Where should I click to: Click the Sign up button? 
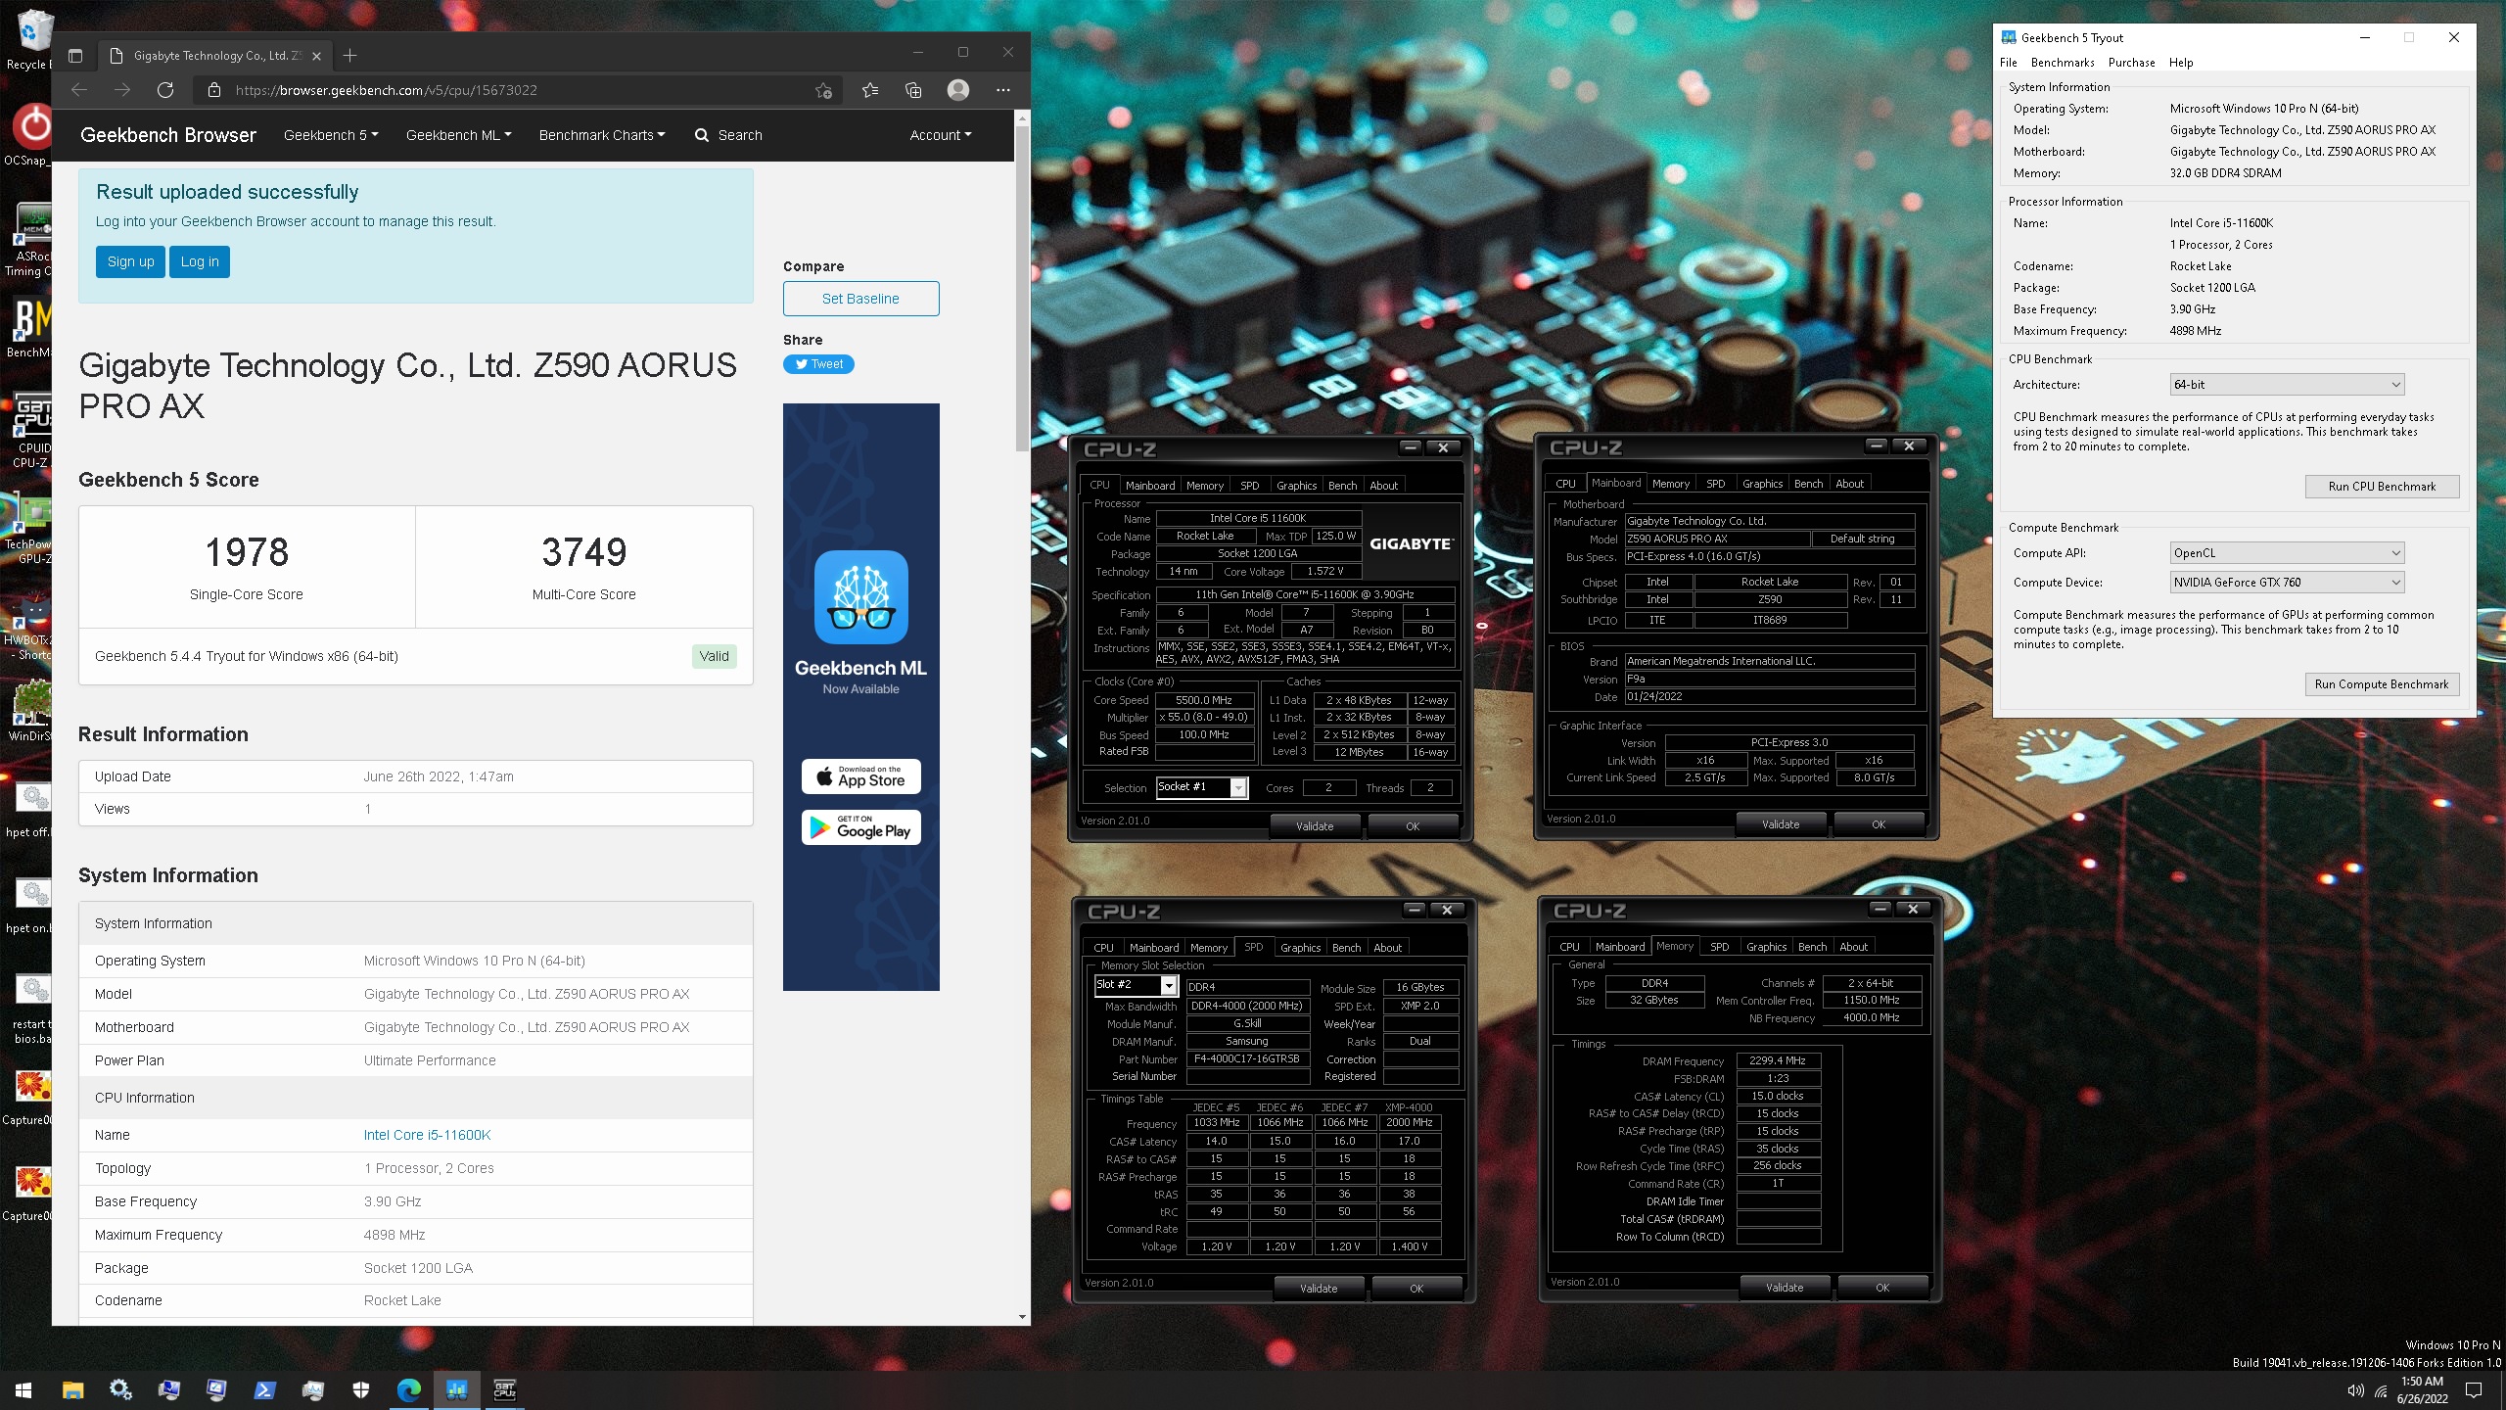130,261
